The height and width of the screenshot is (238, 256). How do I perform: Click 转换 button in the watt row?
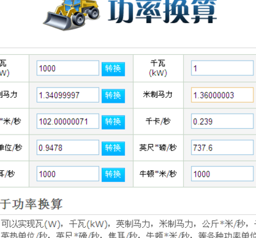point(113,69)
